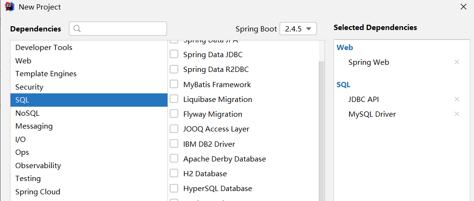The height and width of the screenshot is (201, 474).
Task: Toggle the Flyway Migration checkbox
Action: pyautogui.click(x=174, y=114)
